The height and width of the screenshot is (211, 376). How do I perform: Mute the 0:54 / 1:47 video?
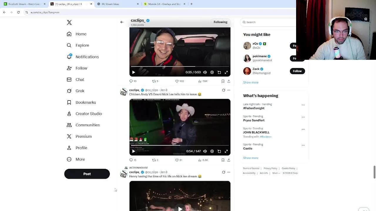[x=205, y=151]
